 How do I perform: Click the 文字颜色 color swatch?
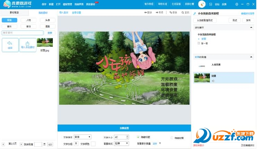93,143
